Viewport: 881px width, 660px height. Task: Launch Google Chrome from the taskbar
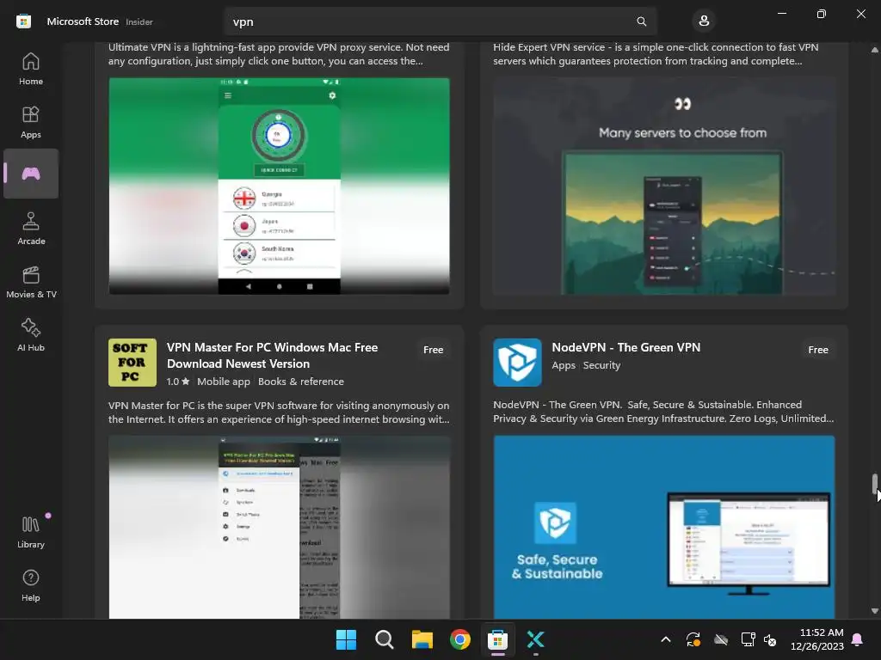coord(460,639)
